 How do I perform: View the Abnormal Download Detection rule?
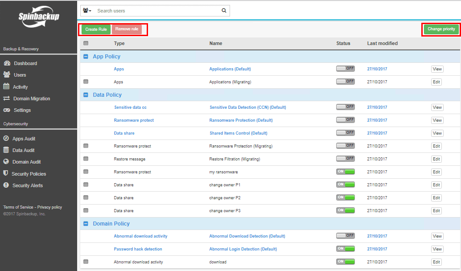pyautogui.click(x=437, y=236)
